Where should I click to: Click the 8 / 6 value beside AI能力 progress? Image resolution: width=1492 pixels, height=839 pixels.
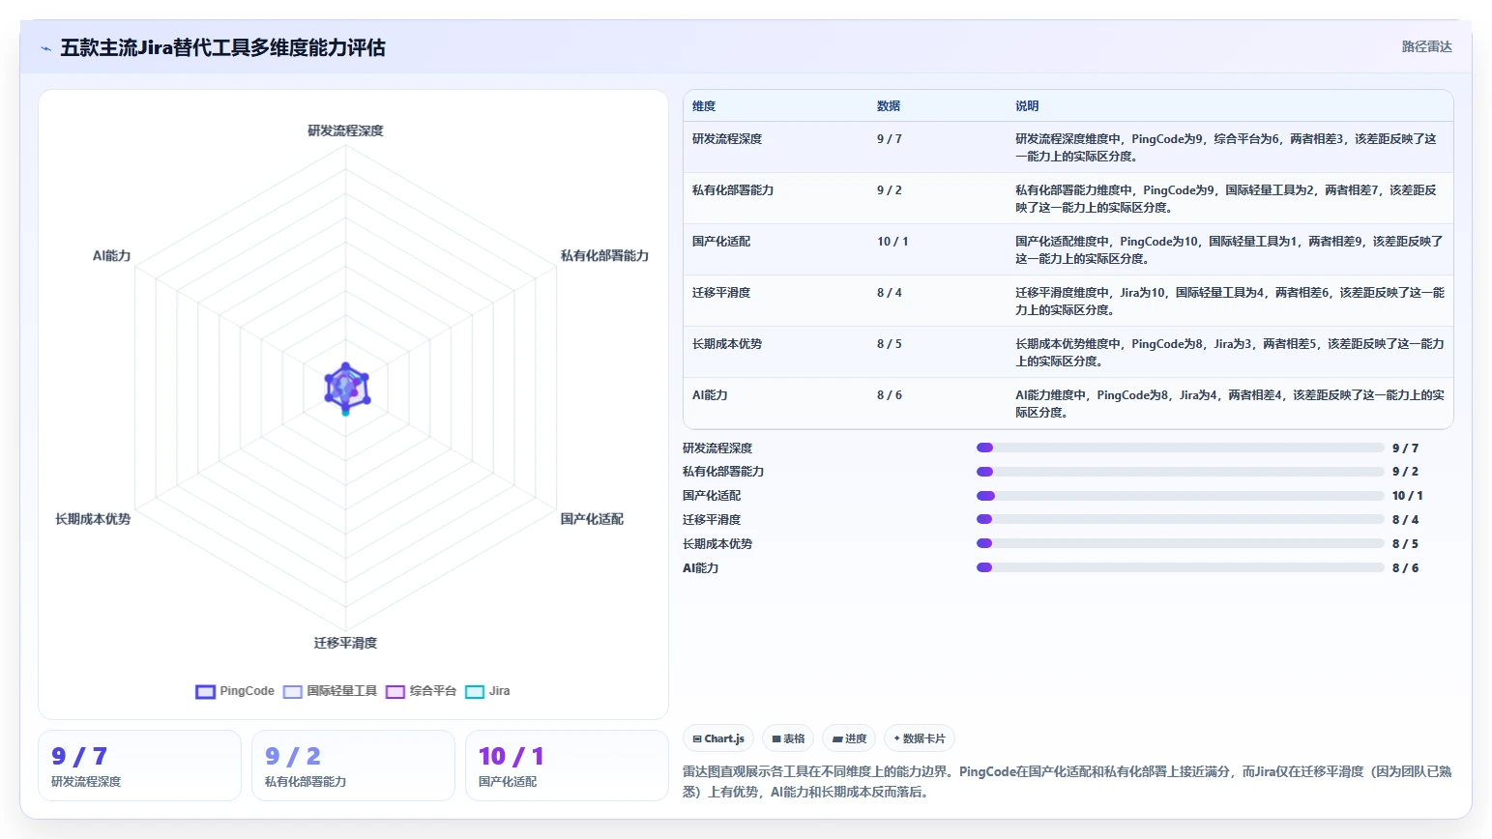pos(1405,568)
